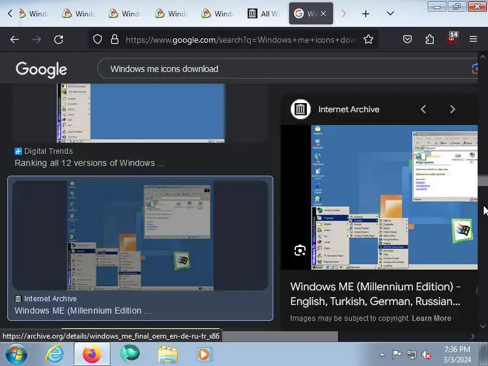Click the horizontal scrollbar's right arrow
Image resolution: width=488 pixels, height=366 pixels.
click(x=473, y=336)
